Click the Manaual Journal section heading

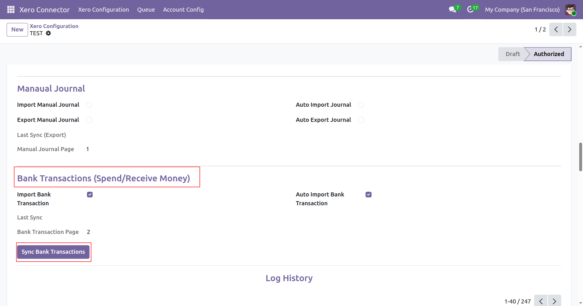[x=51, y=88]
